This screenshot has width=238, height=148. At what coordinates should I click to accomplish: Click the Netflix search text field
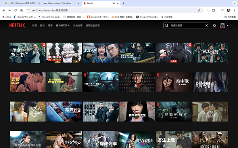click(x=187, y=26)
